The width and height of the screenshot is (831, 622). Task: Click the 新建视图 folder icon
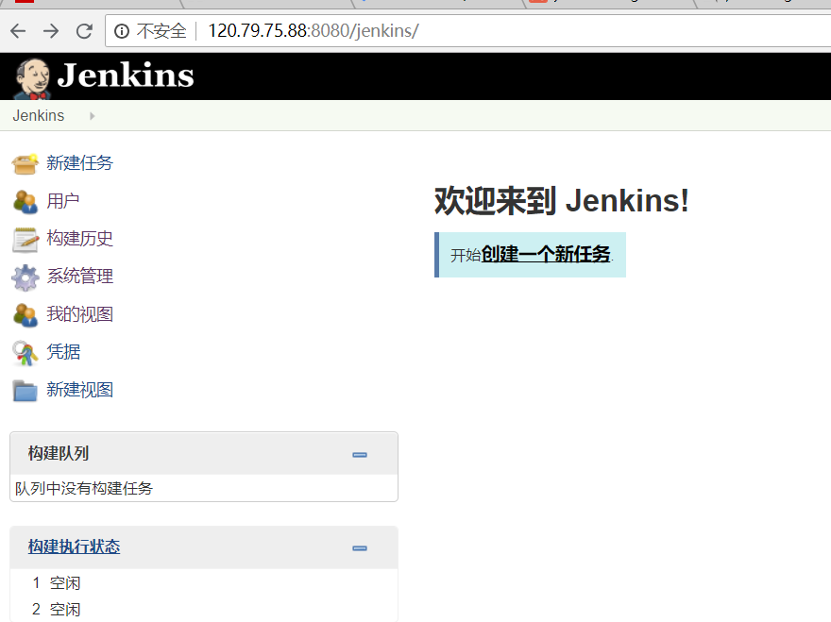click(25, 391)
